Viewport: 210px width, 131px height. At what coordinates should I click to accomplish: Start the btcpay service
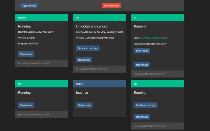pyautogui.click(x=84, y=105)
